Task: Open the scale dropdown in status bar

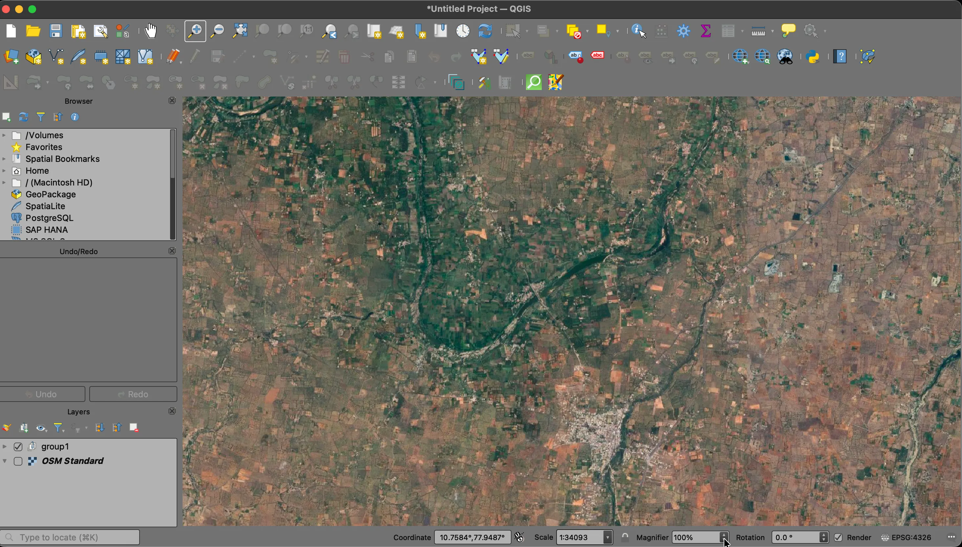Action: [x=607, y=537]
